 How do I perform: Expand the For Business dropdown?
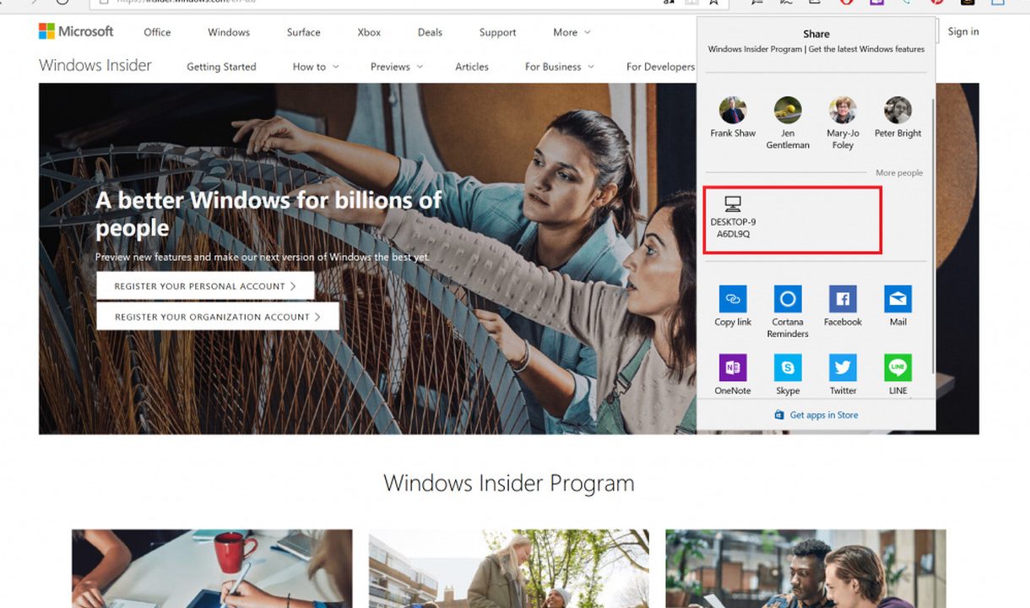(x=554, y=66)
